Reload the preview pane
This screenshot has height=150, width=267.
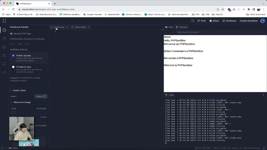[174, 32]
